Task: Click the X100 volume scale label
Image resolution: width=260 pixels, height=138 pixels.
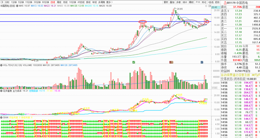Action: point(214,88)
